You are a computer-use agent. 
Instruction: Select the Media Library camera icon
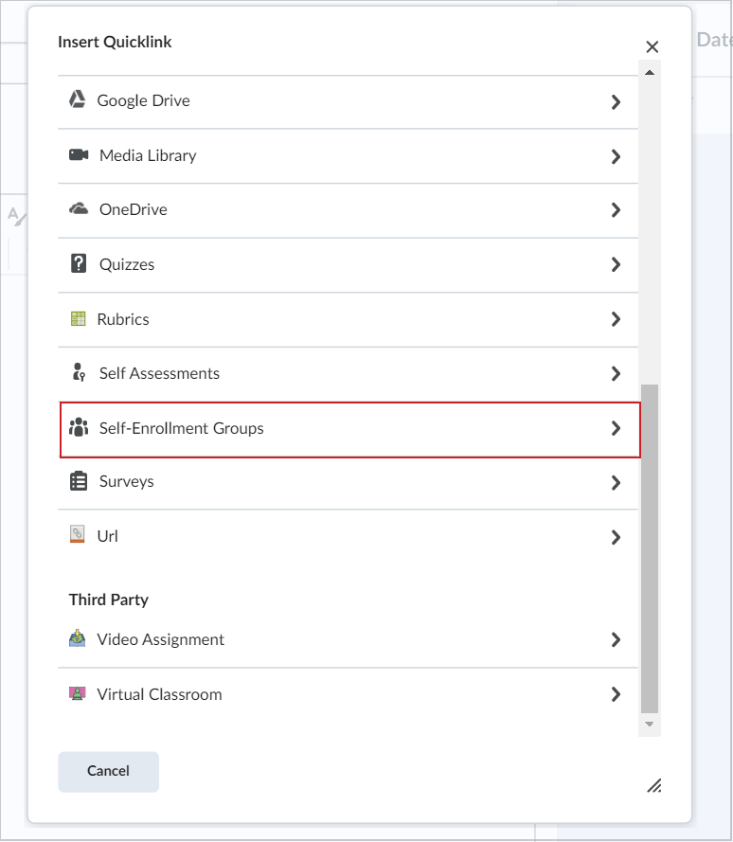point(78,154)
